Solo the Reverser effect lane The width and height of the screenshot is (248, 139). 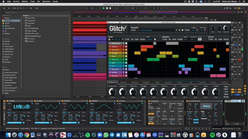[x=124, y=47]
